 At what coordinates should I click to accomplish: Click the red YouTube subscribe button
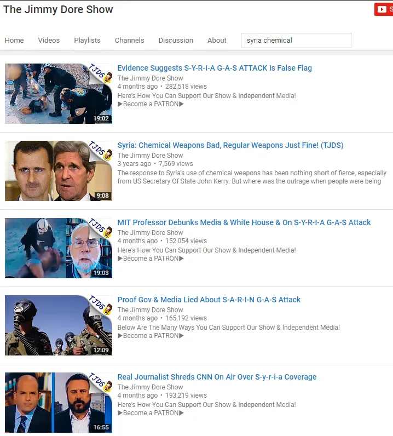pos(384,9)
